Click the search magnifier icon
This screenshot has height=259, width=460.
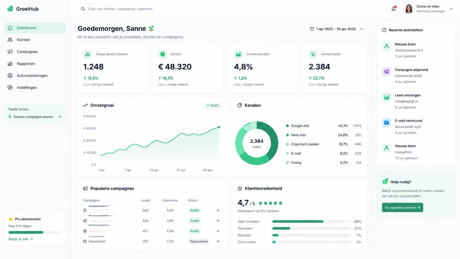pyautogui.click(x=83, y=9)
